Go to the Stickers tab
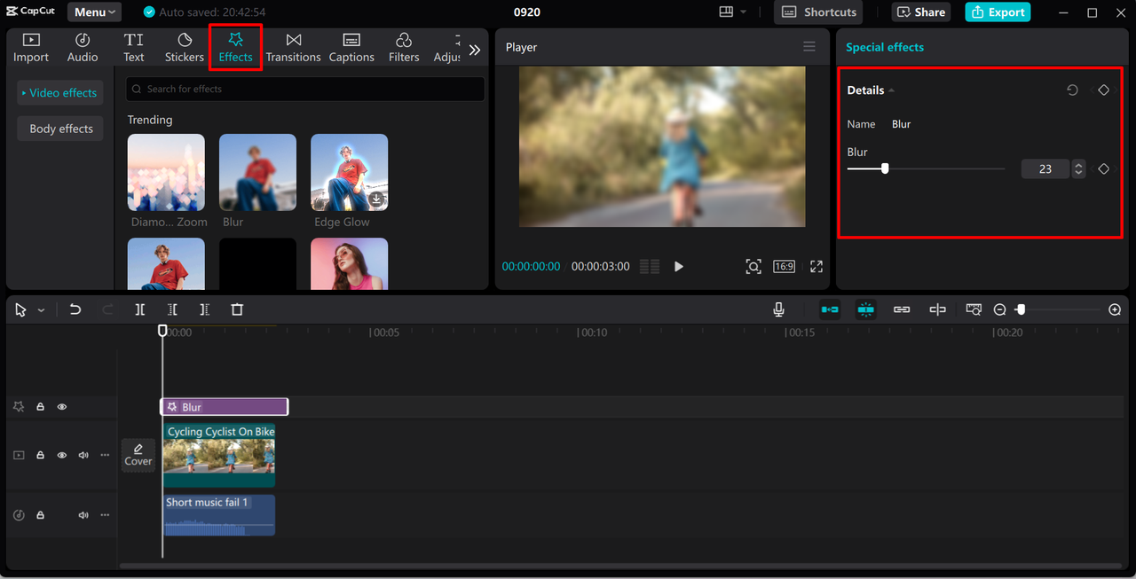Viewport: 1136px width, 579px height. point(185,48)
